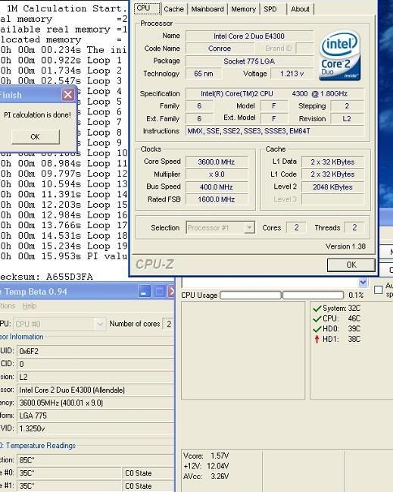Click the L1 Data 2 x 32 KBytes value
This screenshot has height=492, width=393.
pyautogui.click(x=332, y=162)
